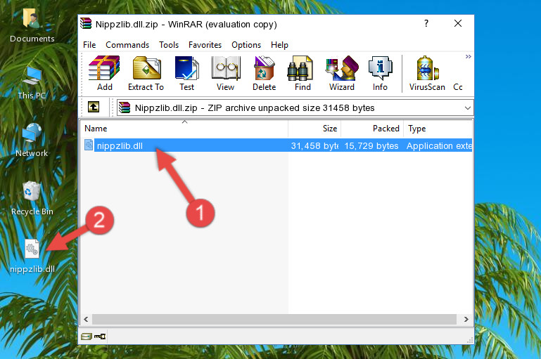Open the Extract To tool
The height and width of the screenshot is (359, 541).
pos(146,73)
